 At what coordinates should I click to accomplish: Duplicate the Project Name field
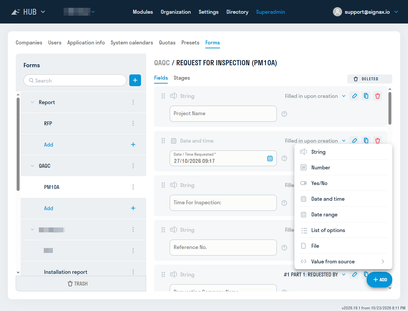366,96
